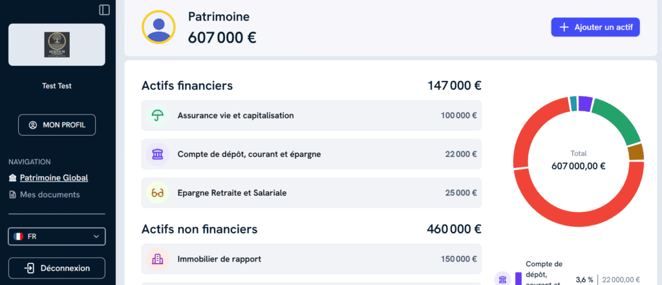The image size is (662, 285).
Task: Click the Déconnexion button
Action: (x=57, y=268)
